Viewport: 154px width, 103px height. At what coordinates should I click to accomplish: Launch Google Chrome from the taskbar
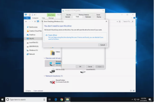pyautogui.click(x=62, y=100)
